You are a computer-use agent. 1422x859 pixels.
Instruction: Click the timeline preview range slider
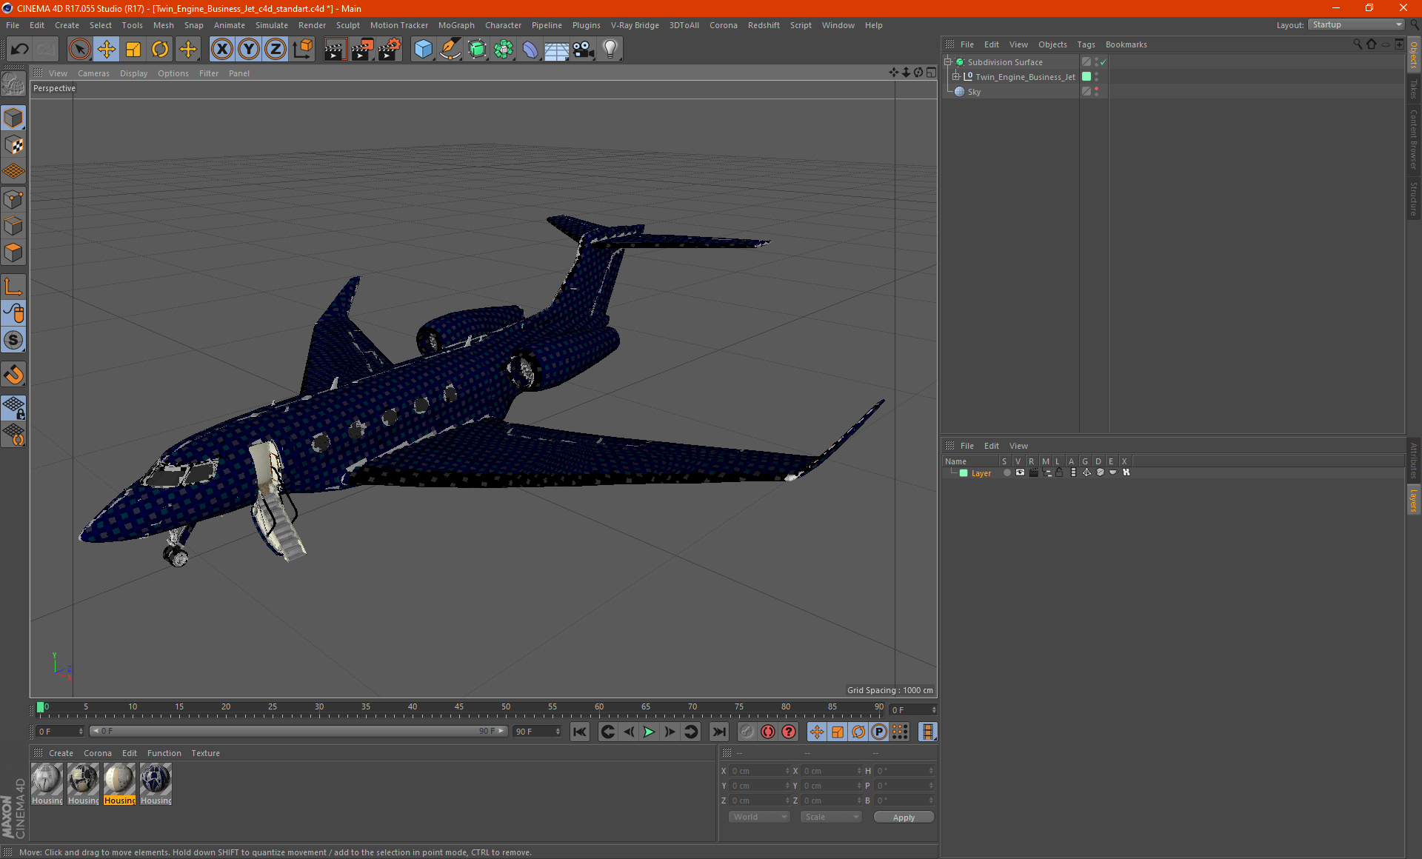tap(298, 732)
